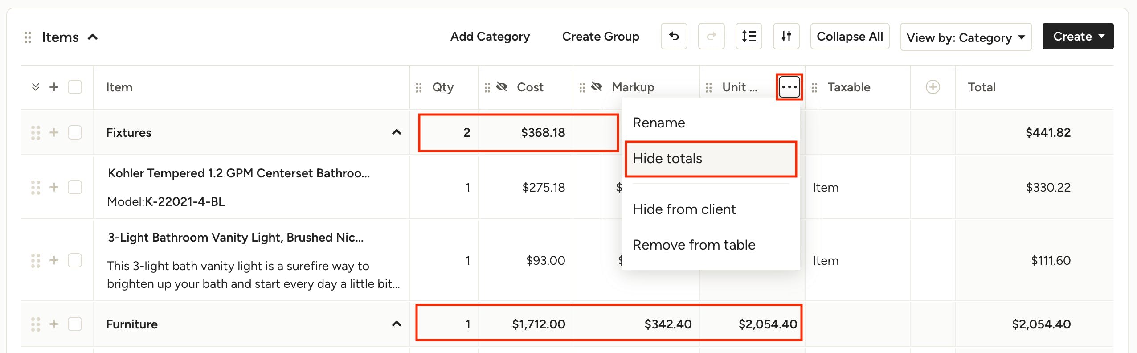Click the Add Category button

click(x=490, y=37)
